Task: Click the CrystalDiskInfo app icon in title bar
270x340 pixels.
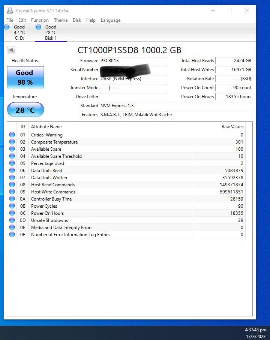Action: (x=10, y=10)
